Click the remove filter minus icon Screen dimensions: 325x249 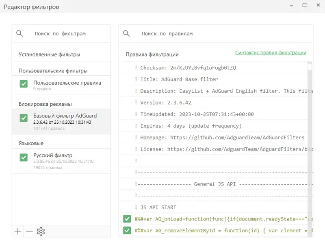29,232
